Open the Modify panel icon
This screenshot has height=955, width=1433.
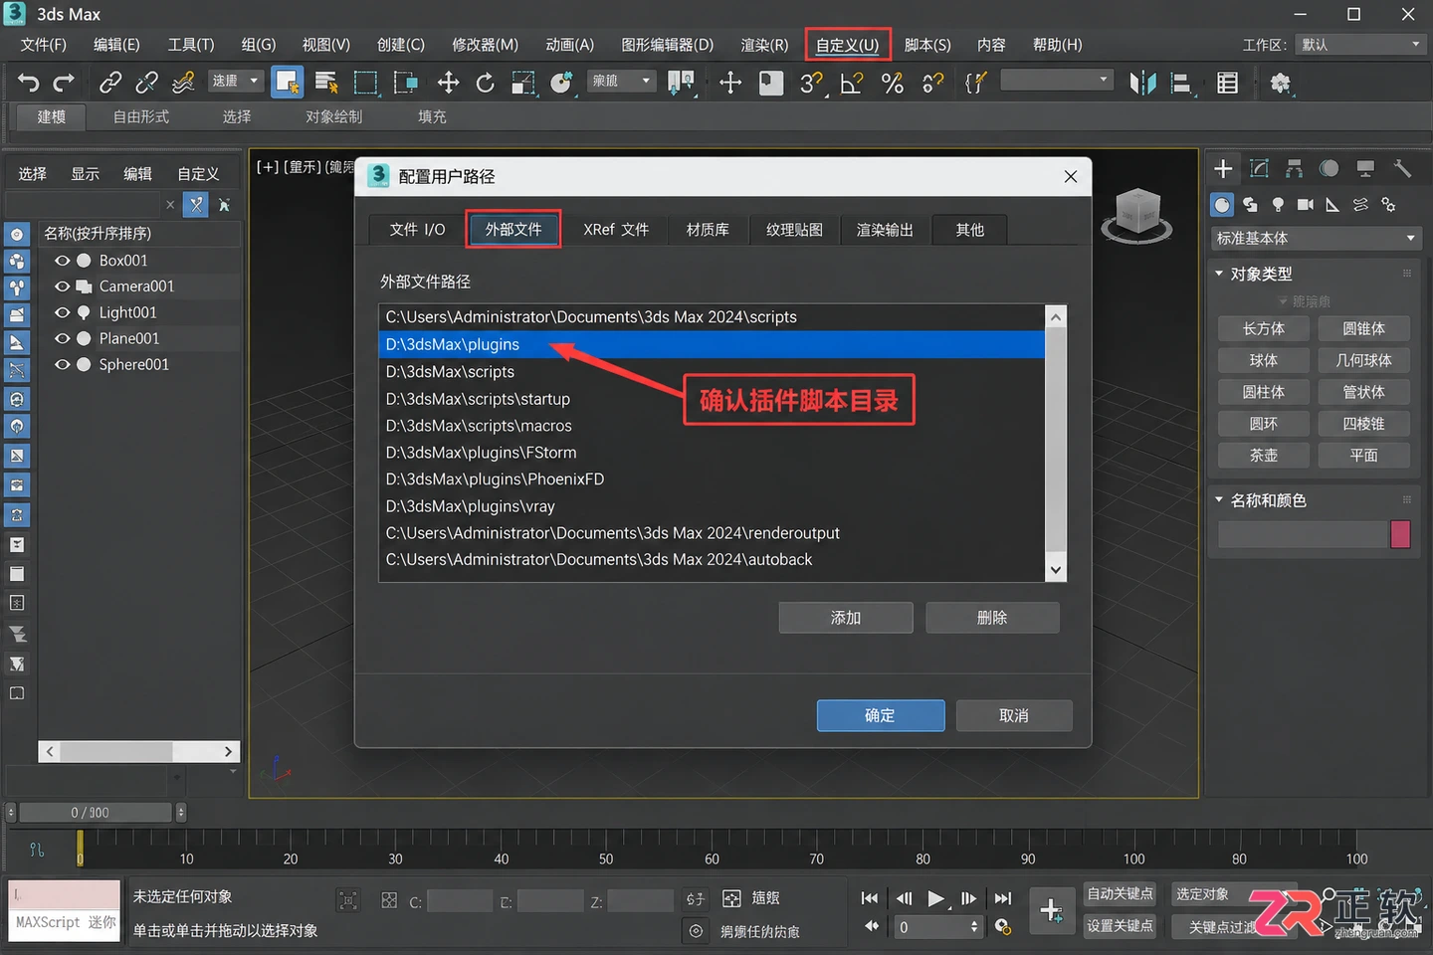1259,168
